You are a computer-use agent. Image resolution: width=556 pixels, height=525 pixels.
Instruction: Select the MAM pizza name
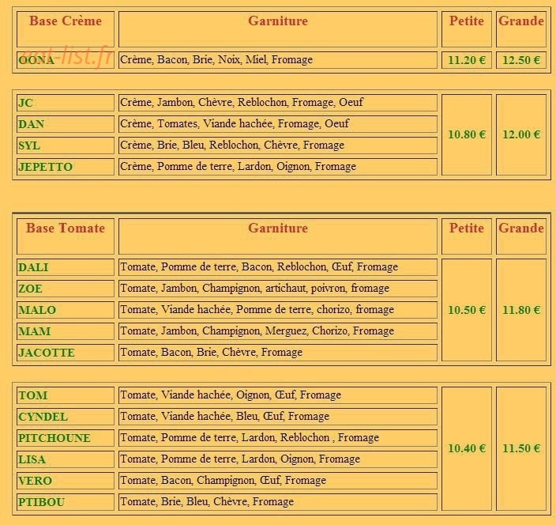click(35, 331)
